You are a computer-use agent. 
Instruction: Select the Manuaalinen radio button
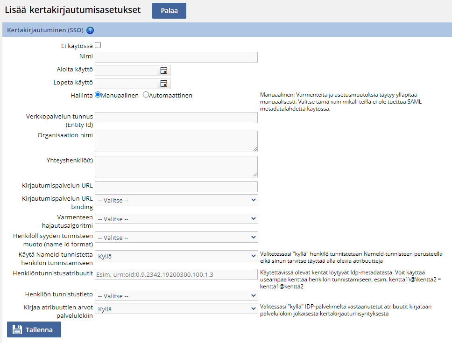[98, 95]
